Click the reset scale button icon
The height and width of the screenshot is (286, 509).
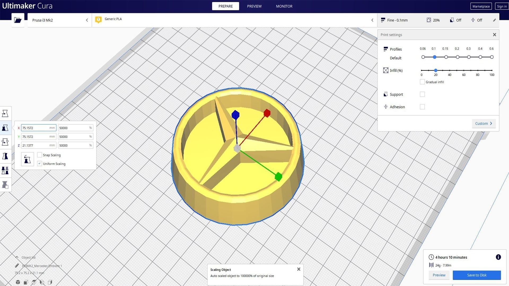tap(27, 159)
